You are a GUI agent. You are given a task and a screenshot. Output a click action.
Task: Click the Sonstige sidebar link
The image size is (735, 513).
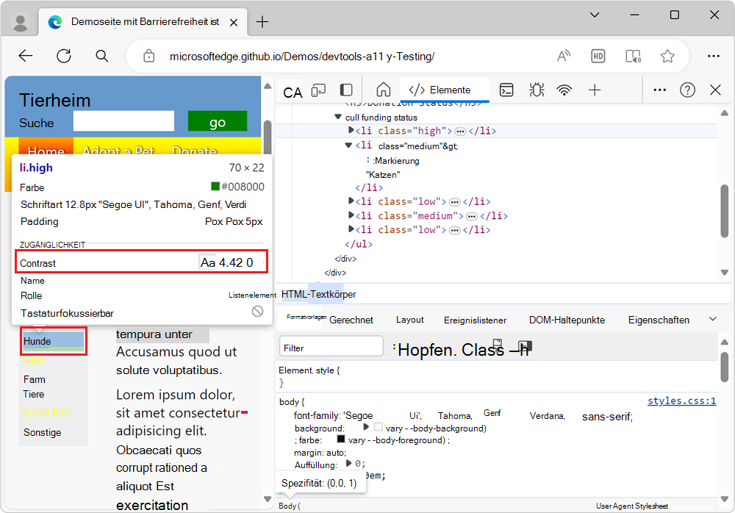tap(42, 432)
